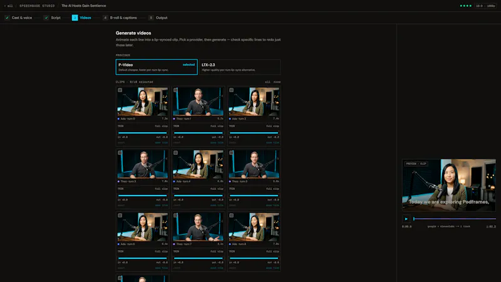Click the trim bar of Theo turn 1

198,133
